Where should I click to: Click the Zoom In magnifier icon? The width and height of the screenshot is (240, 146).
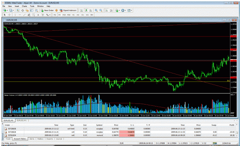pyautogui.click(x=96, y=10)
